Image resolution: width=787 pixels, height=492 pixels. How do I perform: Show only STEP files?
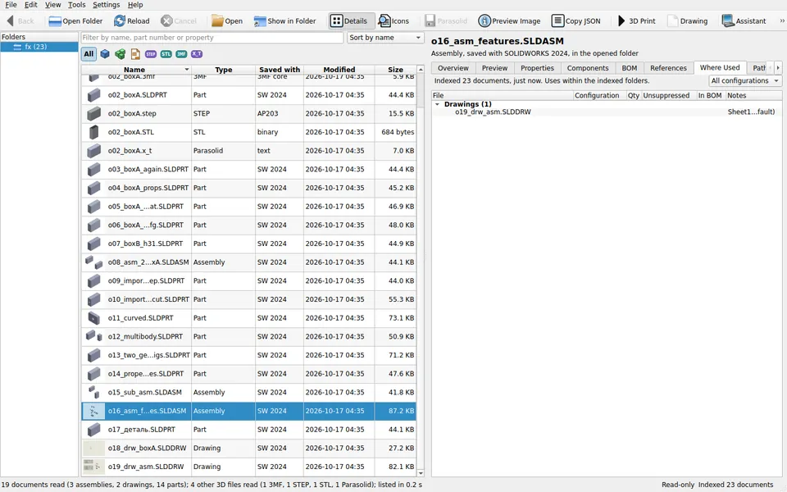(x=151, y=54)
